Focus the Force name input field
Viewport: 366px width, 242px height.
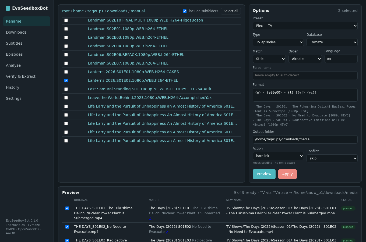point(305,76)
